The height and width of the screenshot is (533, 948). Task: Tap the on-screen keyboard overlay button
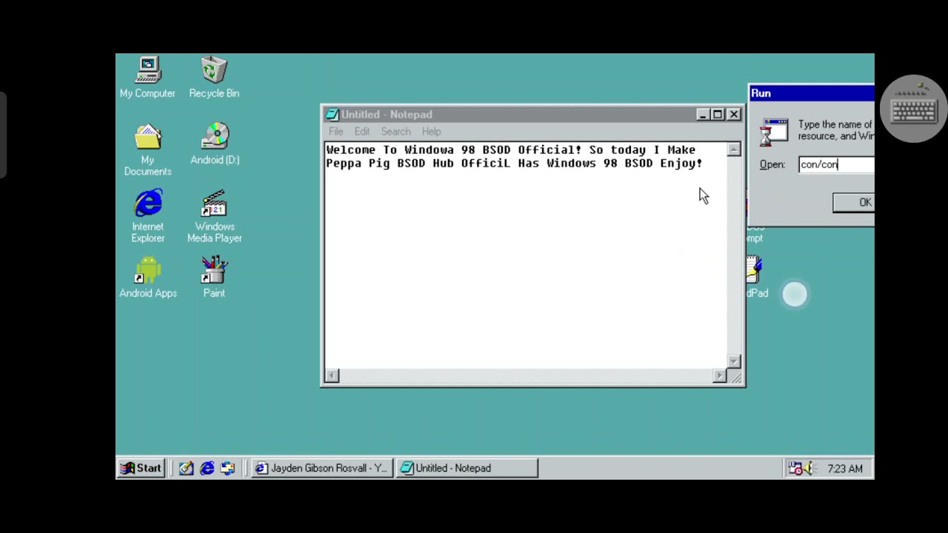914,109
